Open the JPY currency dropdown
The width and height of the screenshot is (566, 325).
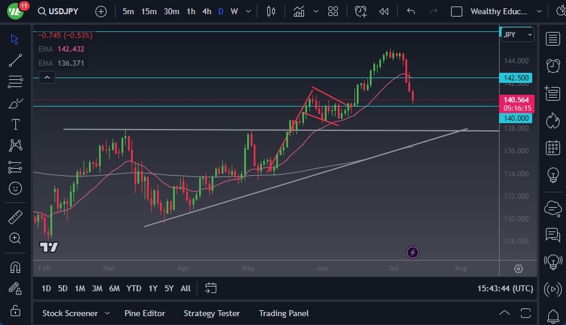(x=517, y=34)
